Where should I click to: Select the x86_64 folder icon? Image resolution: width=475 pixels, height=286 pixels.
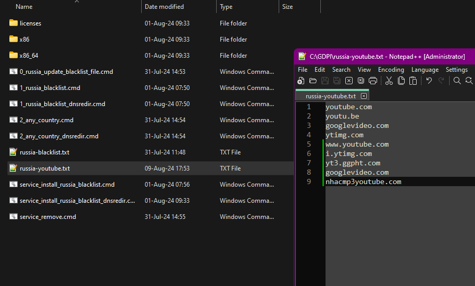14,55
